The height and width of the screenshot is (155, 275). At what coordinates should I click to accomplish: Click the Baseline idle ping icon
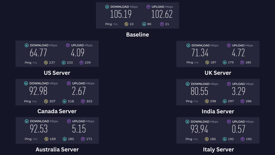(x=126, y=24)
